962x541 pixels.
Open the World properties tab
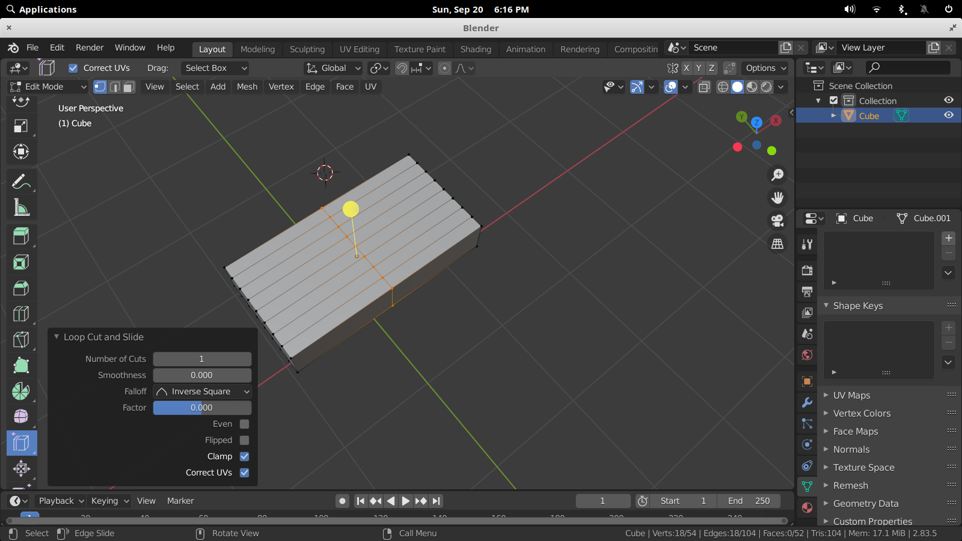point(806,355)
